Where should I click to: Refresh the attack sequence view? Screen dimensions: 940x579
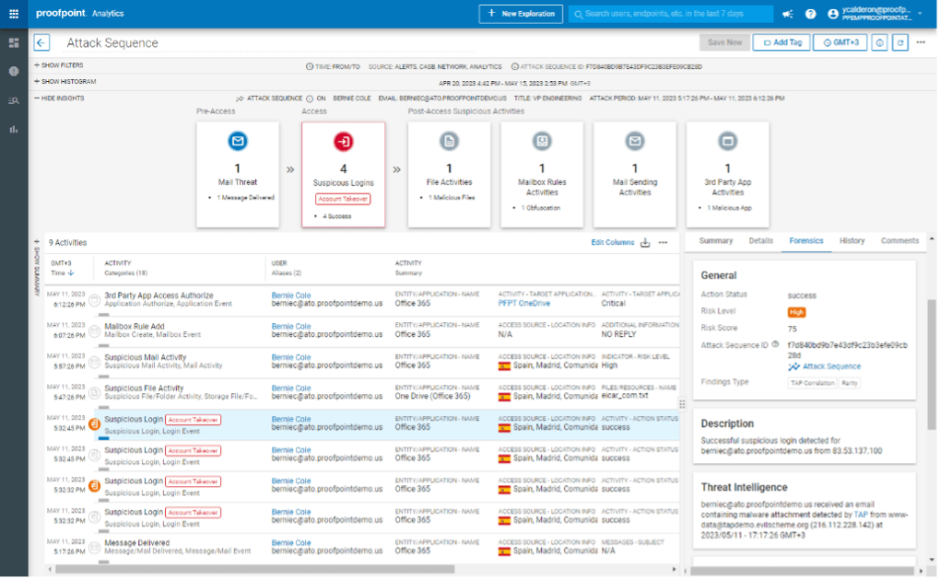tap(899, 42)
